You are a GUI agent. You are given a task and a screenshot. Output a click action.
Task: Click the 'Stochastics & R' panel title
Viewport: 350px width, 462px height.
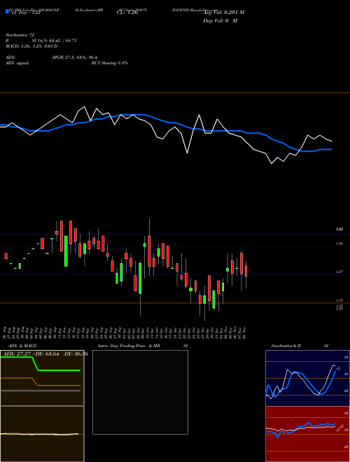point(286,346)
